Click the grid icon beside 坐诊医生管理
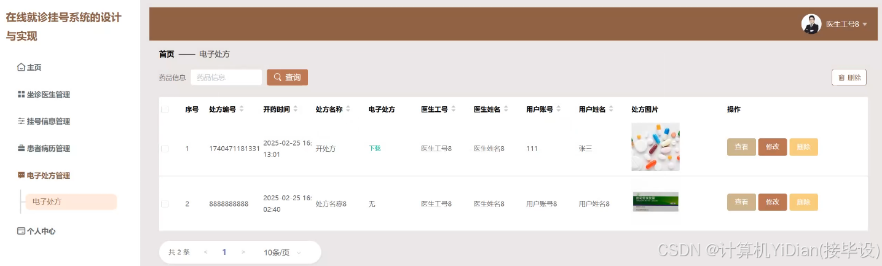This screenshot has height=266, width=882. click(21, 95)
